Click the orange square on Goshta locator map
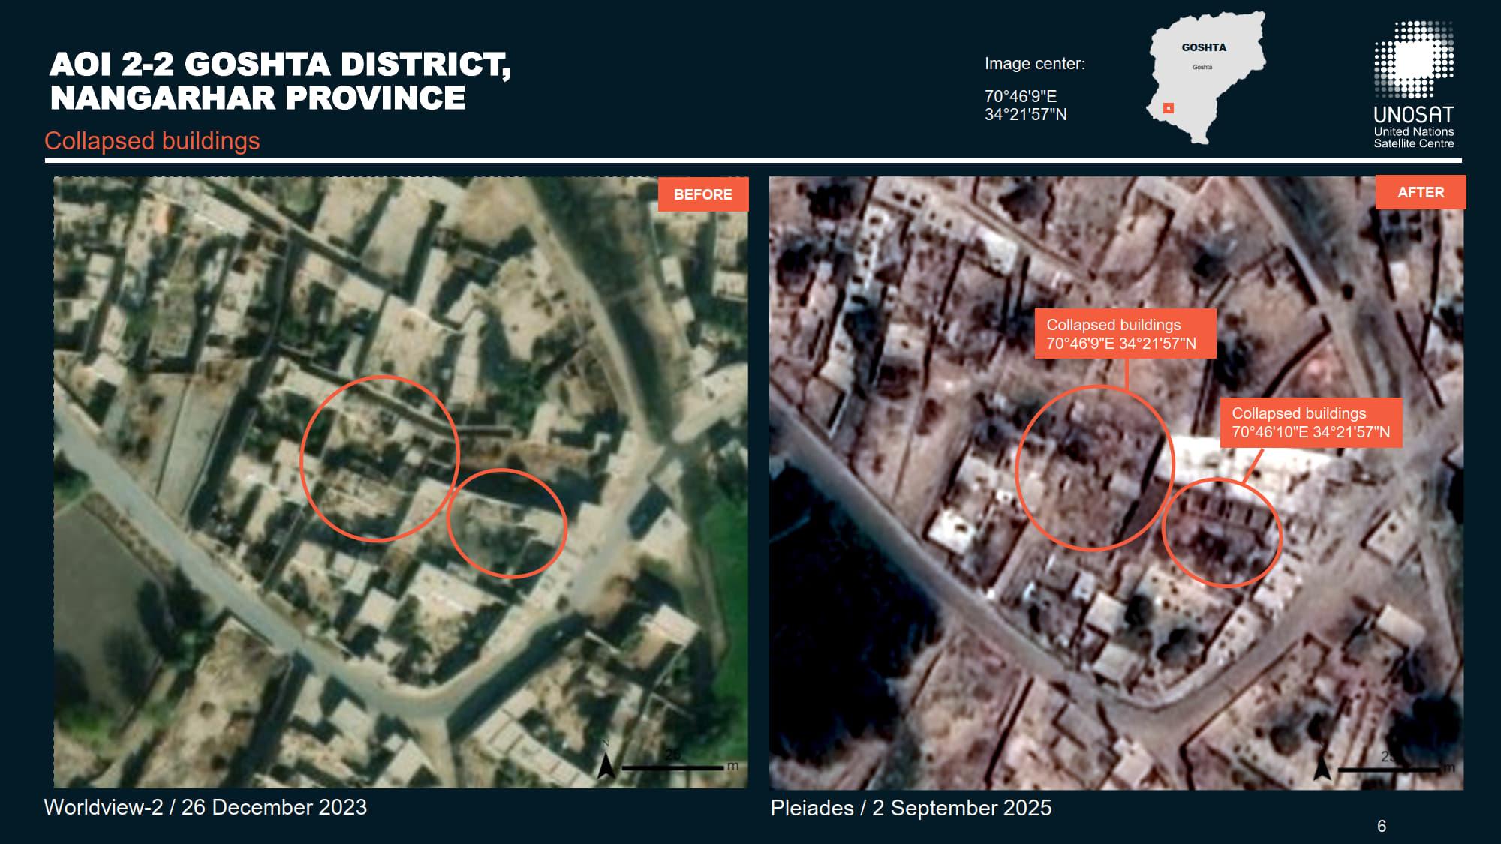 pos(1169,108)
